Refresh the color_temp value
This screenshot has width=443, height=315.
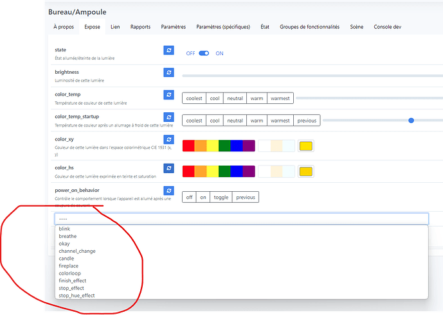coord(168,95)
